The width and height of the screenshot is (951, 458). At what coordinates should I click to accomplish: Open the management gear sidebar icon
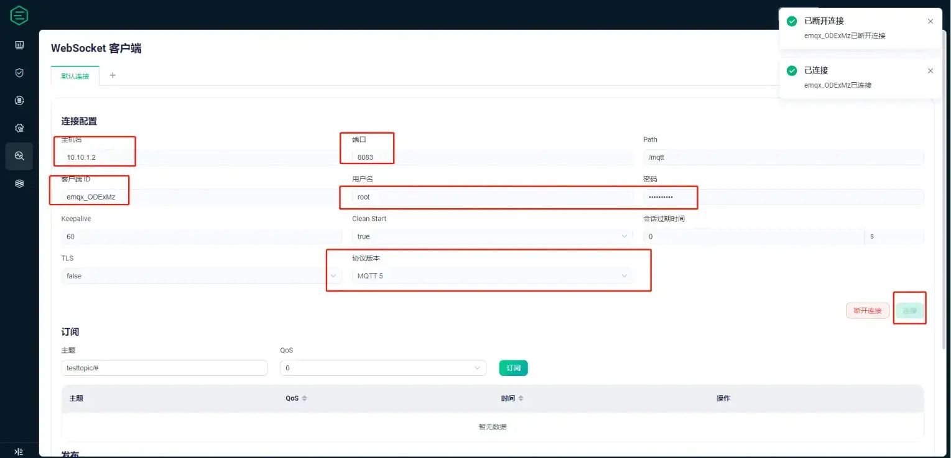tap(19, 128)
